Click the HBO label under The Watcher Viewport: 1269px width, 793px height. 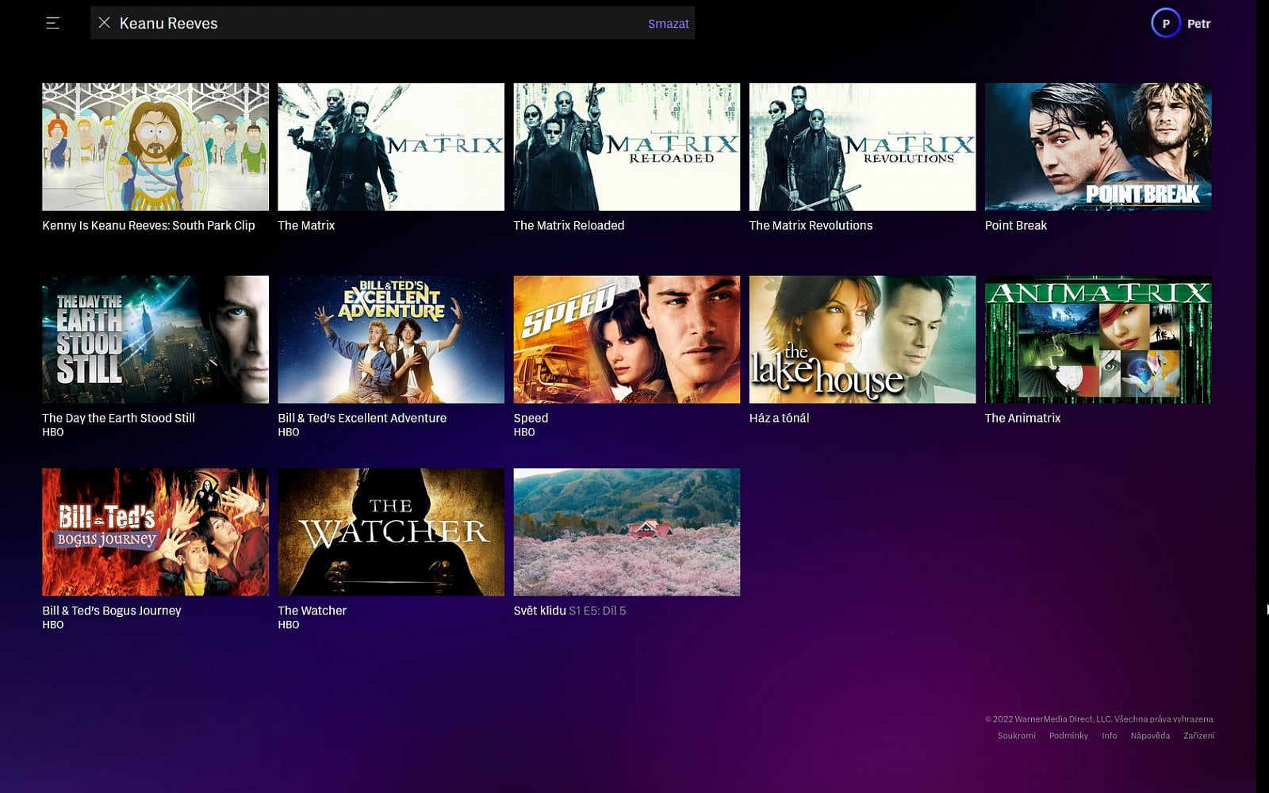click(289, 625)
